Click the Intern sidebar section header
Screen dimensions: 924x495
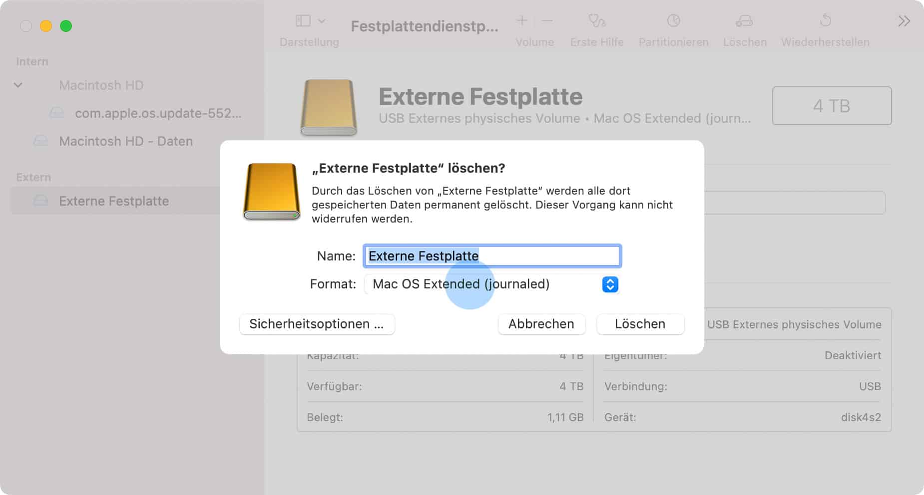(x=32, y=61)
